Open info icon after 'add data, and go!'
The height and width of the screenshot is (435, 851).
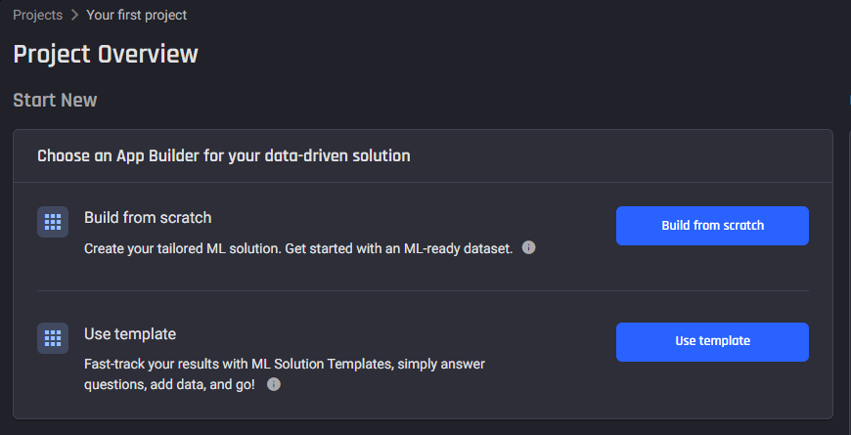click(x=274, y=384)
